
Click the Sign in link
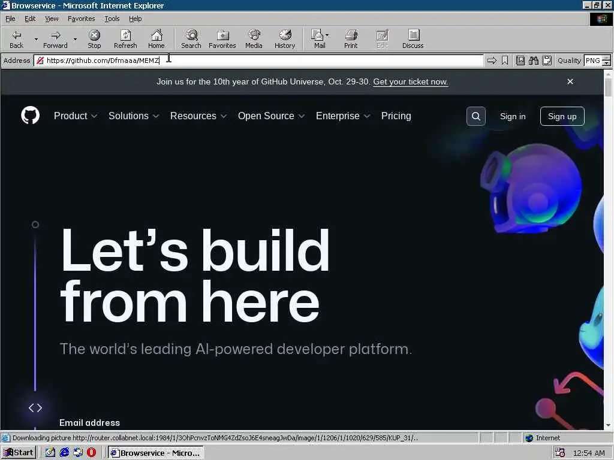513,116
